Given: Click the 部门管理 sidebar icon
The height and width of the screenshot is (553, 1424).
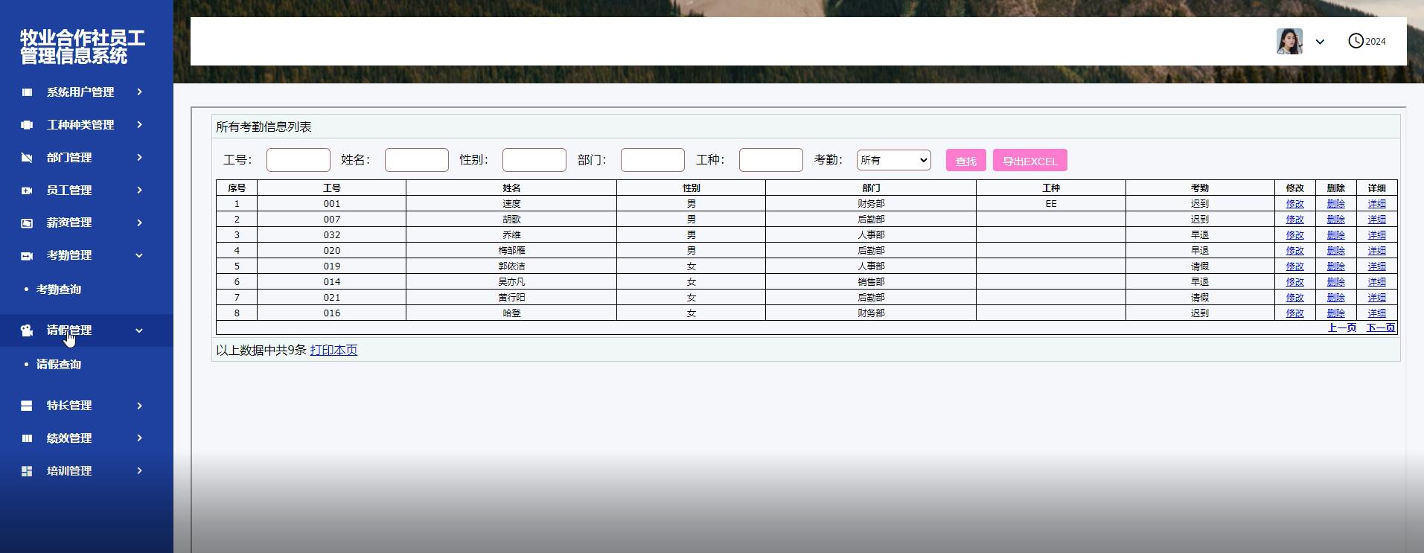Looking at the screenshot, I should [x=27, y=158].
